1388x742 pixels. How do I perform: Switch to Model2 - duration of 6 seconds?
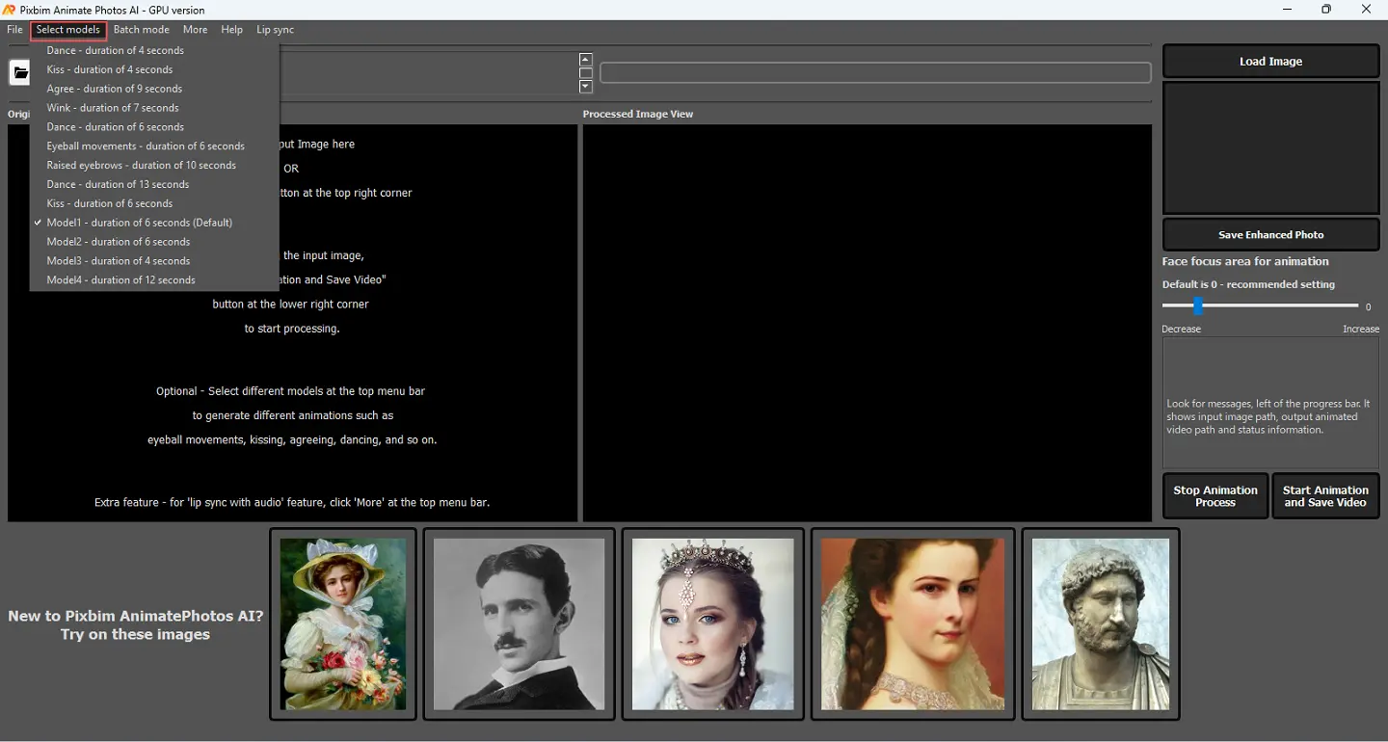coord(154,242)
